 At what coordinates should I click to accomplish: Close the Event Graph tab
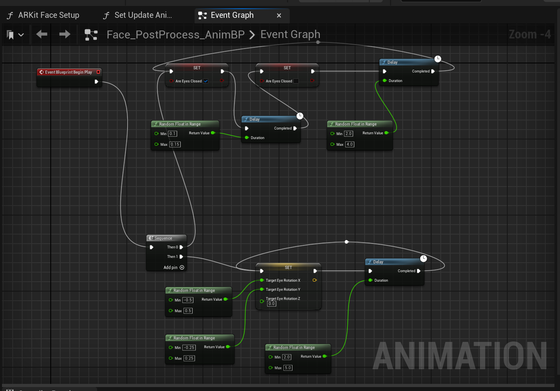[x=279, y=15]
